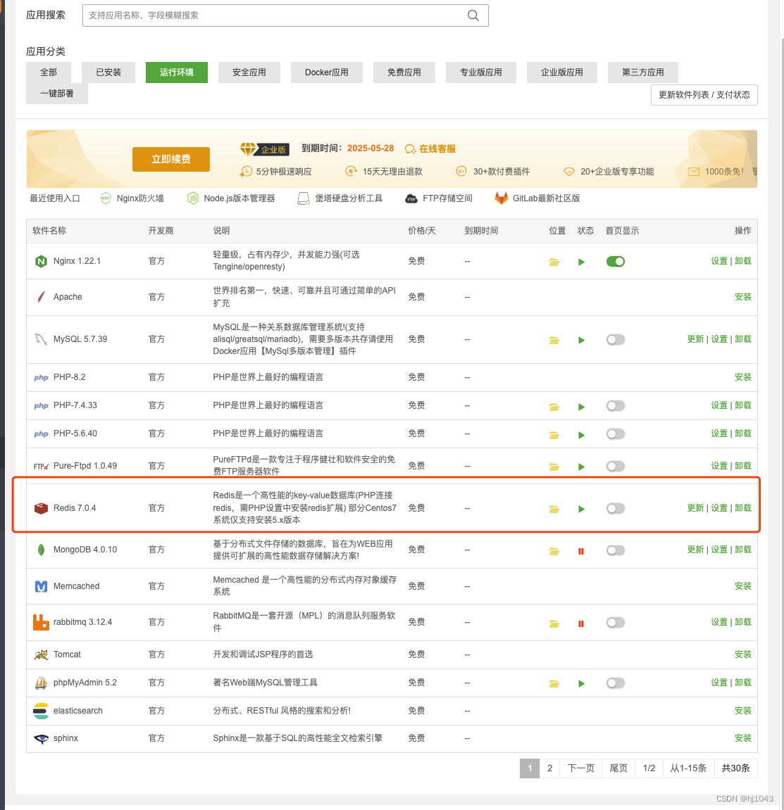This screenshot has height=810, width=784.
Task: Enable MongoDB homepage display toggle
Action: (x=616, y=550)
